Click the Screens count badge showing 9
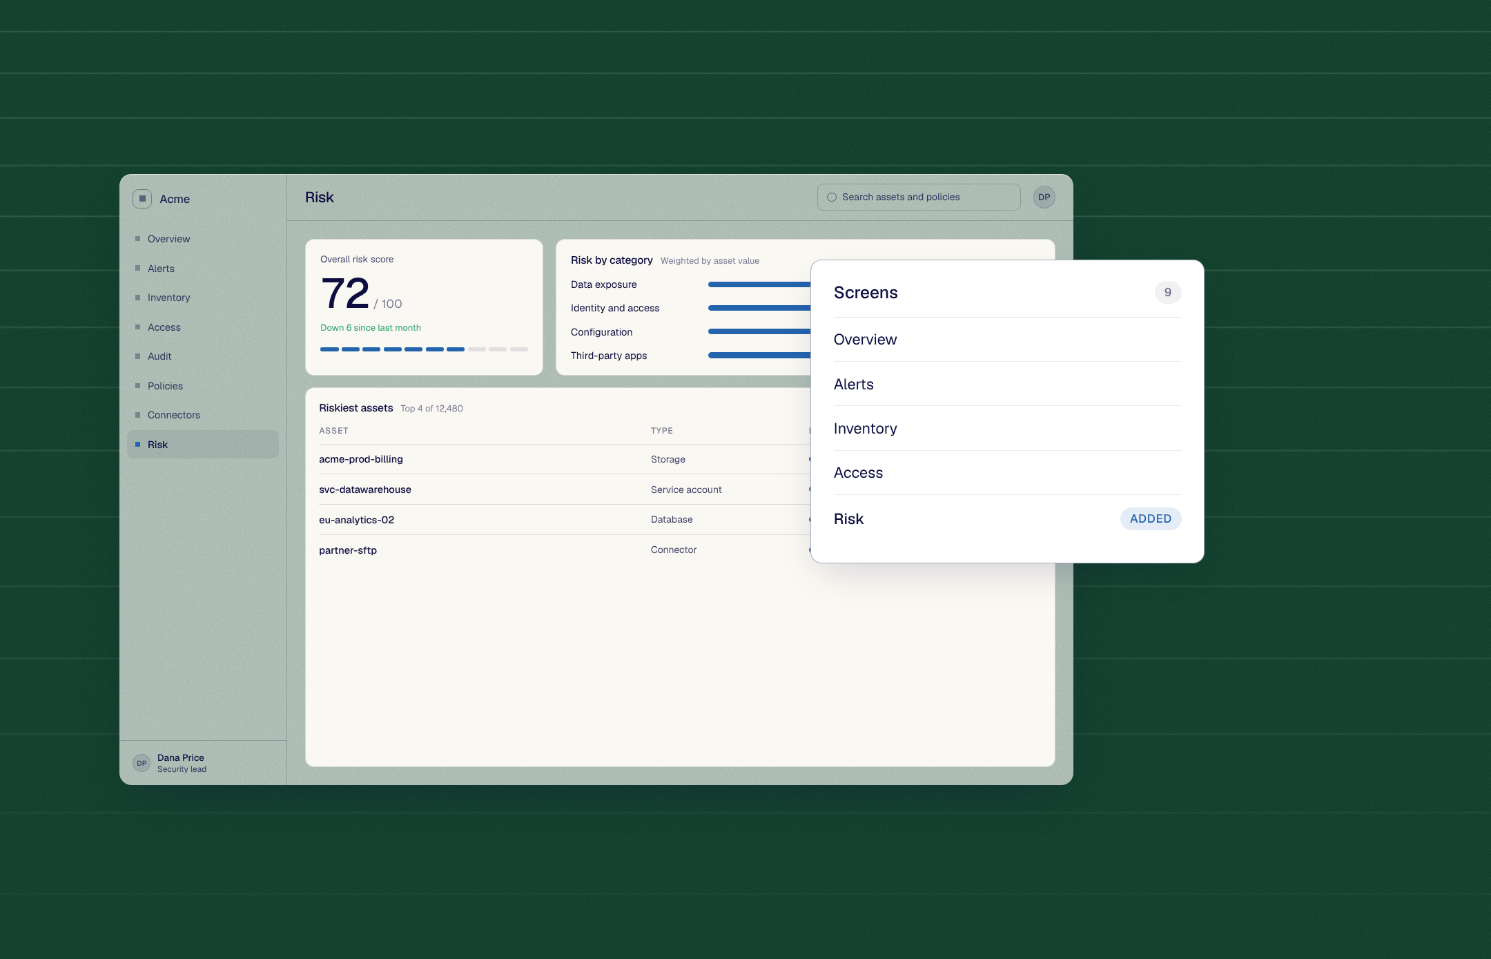 tap(1168, 293)
